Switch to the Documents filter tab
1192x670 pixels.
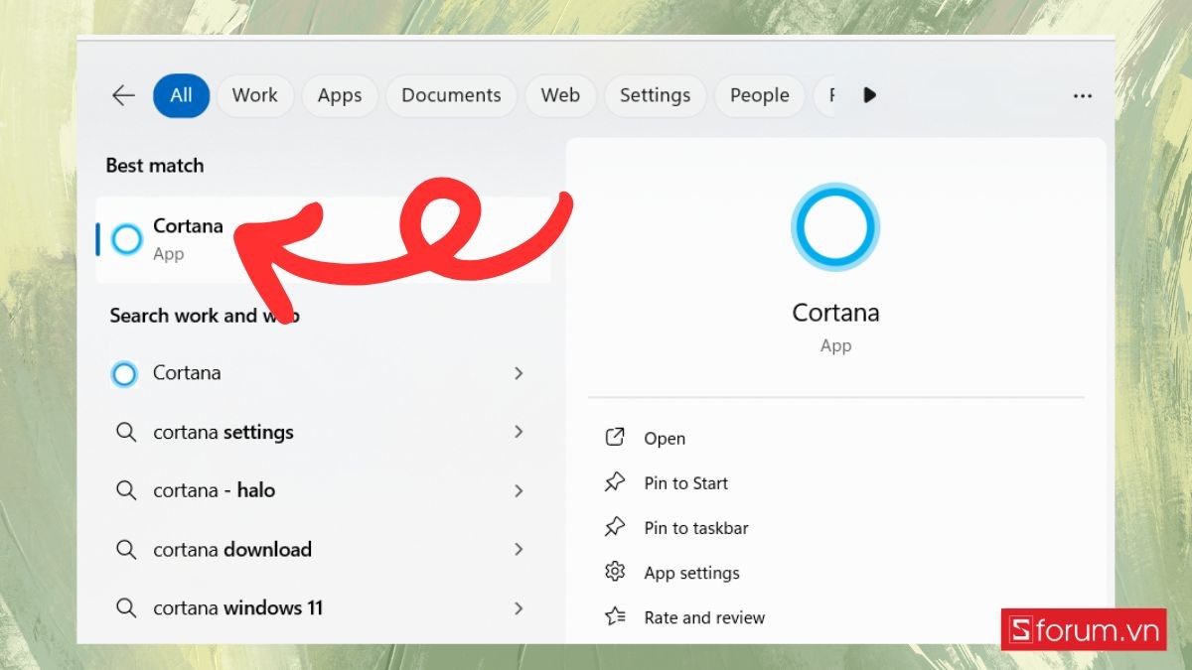(451, 95)
